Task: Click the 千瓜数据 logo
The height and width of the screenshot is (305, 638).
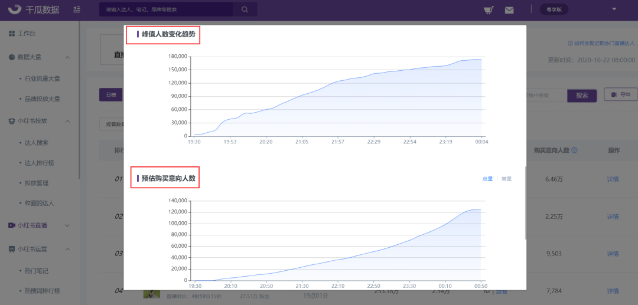Action: [33, 9]
